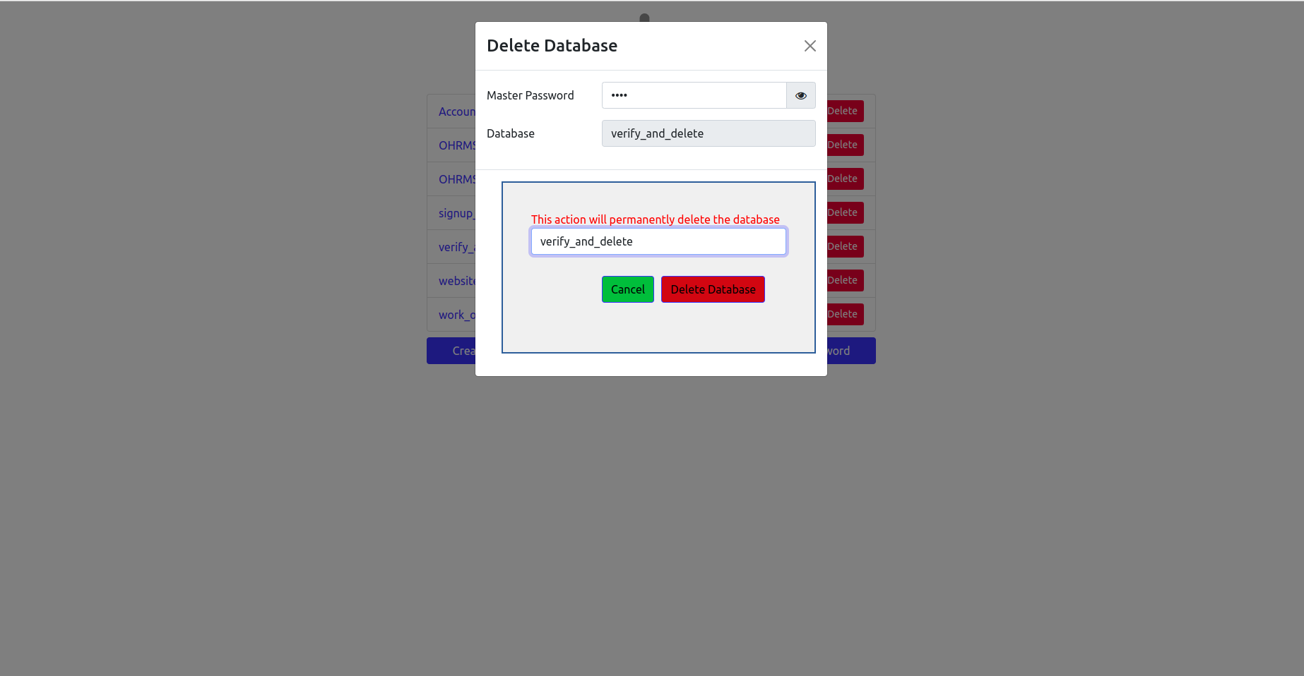1304x676 pixels.
Task: Open the website database link
Action: 457,281
